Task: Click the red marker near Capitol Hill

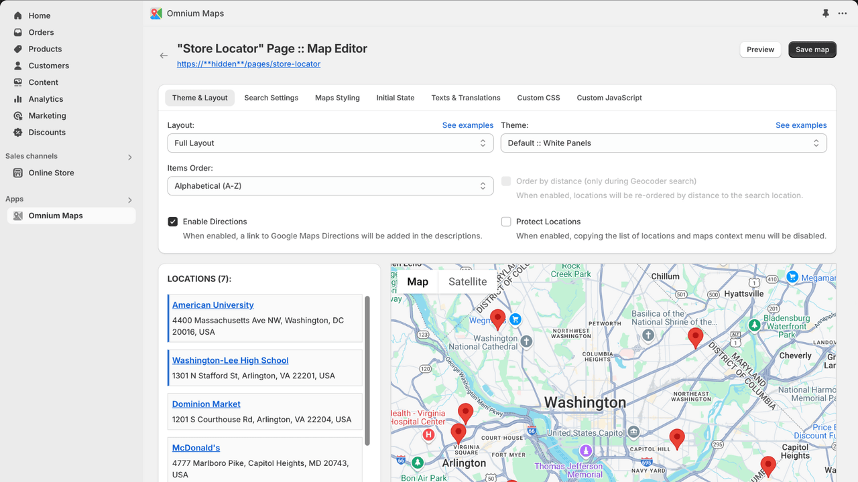Action: click(x=678, y=439)
